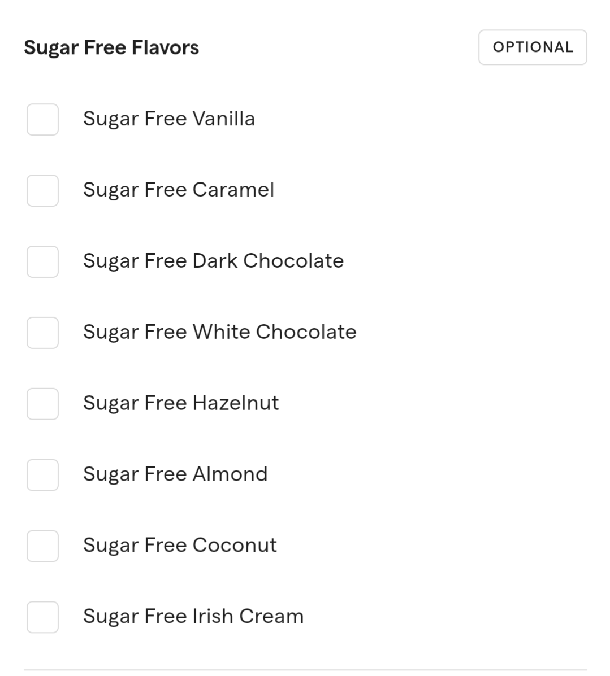Toggle the Sugar Free Hazelnut checkbox
Screen dimensions: 610x676
coord(42,404)
